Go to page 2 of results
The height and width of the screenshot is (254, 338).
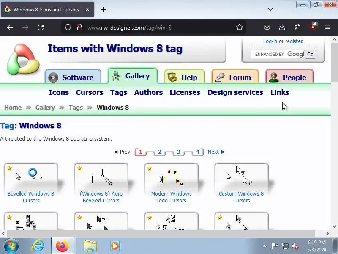160,152
